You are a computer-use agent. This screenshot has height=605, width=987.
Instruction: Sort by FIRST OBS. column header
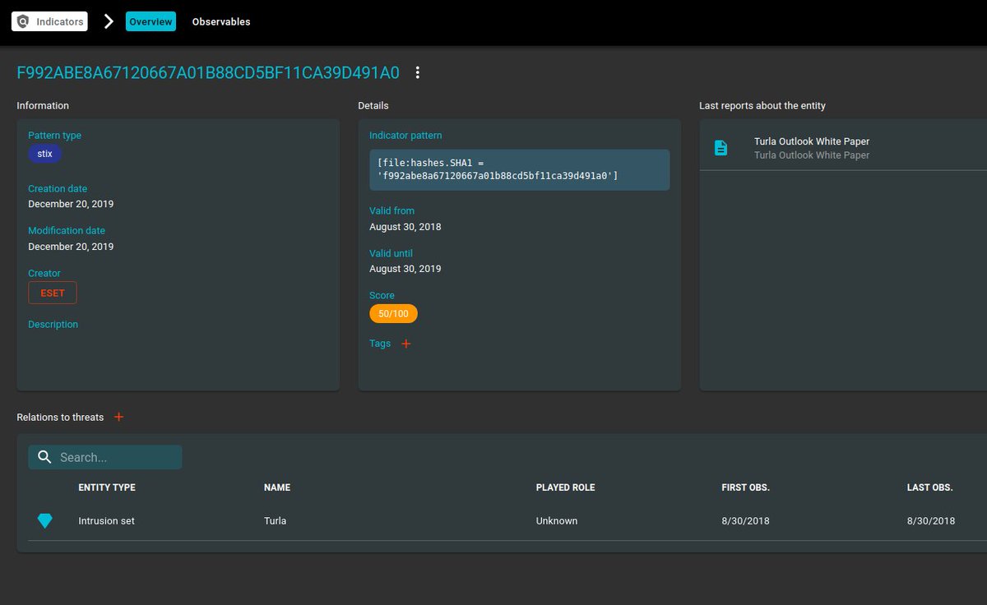coord(745,487)
